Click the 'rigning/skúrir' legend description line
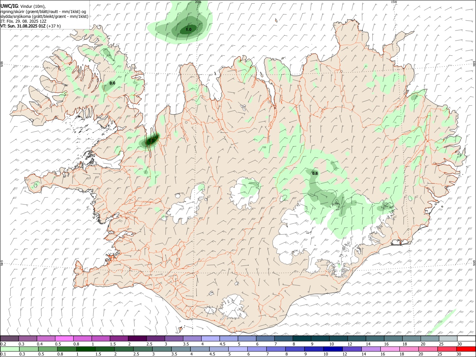The width and height of the screenshot is (476, 357). point(43,11)
